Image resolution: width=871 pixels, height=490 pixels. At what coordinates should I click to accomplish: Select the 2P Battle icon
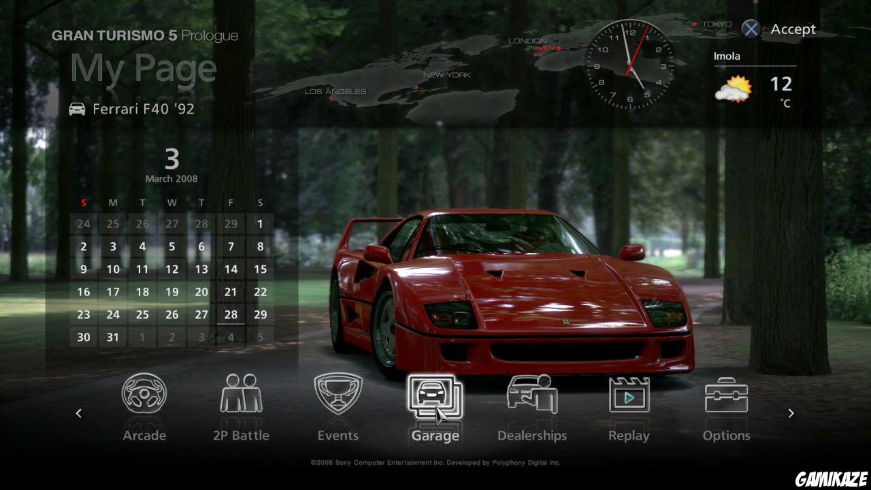click(241, 394)
